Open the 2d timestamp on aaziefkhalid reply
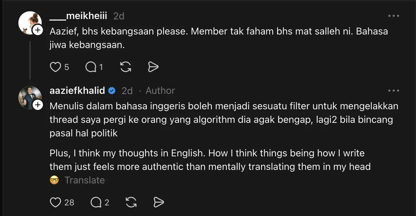 [x=127, y=91]
